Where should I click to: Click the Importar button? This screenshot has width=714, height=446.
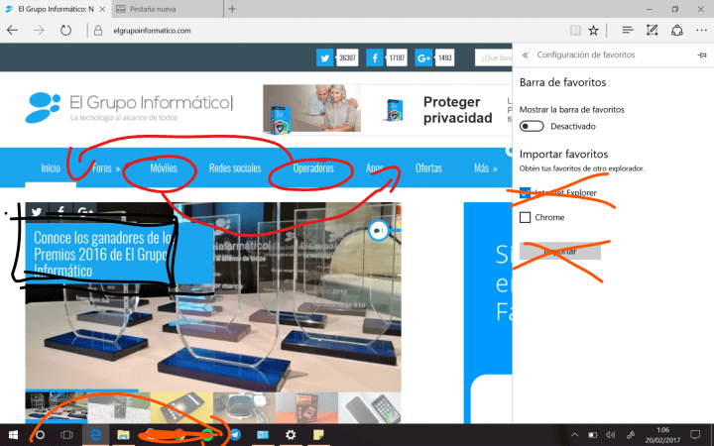[x=560, y=251]
